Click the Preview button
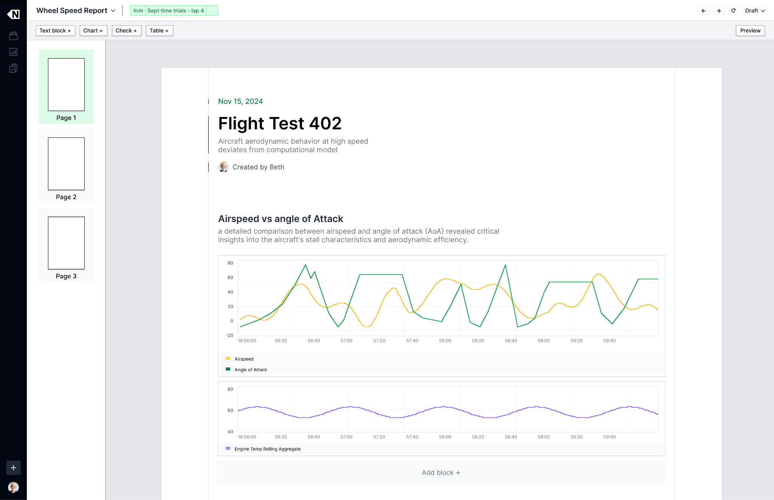 [750, 31]
